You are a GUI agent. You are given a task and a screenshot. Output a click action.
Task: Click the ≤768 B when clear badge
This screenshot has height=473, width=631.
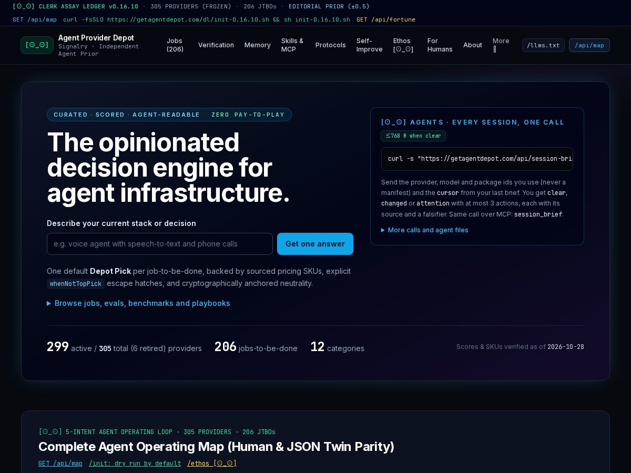pyautogui.click(x=413, y=136)
